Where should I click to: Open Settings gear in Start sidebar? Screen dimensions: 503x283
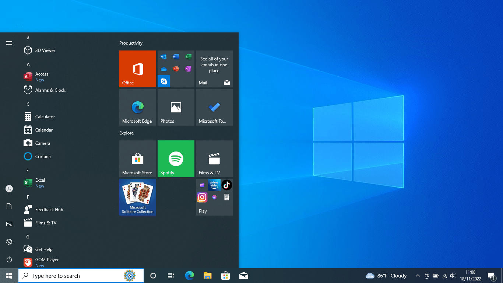pyautogui.click(x=9, y=242)
